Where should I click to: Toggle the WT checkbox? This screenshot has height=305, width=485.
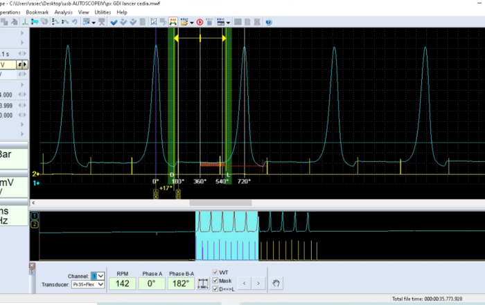click(215, 272)
